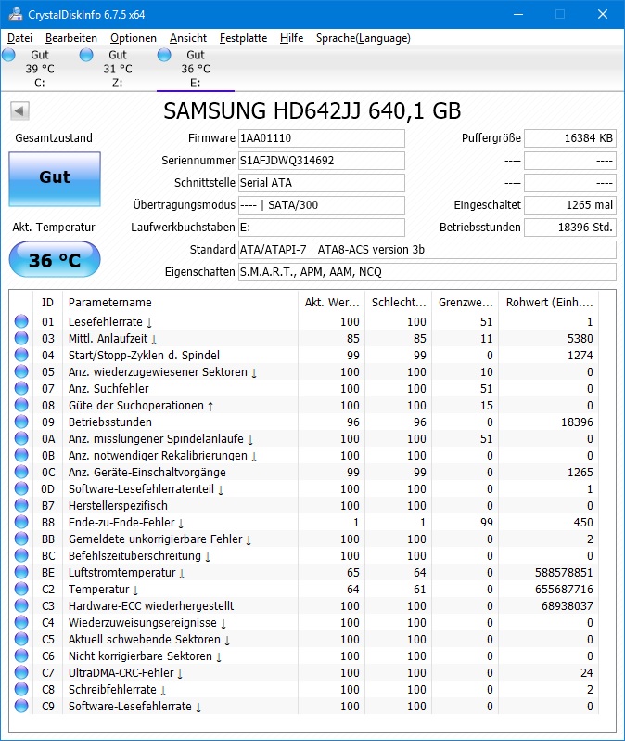Click status circle for Wiederzuweisungsereignisse

tap(21, 622)
